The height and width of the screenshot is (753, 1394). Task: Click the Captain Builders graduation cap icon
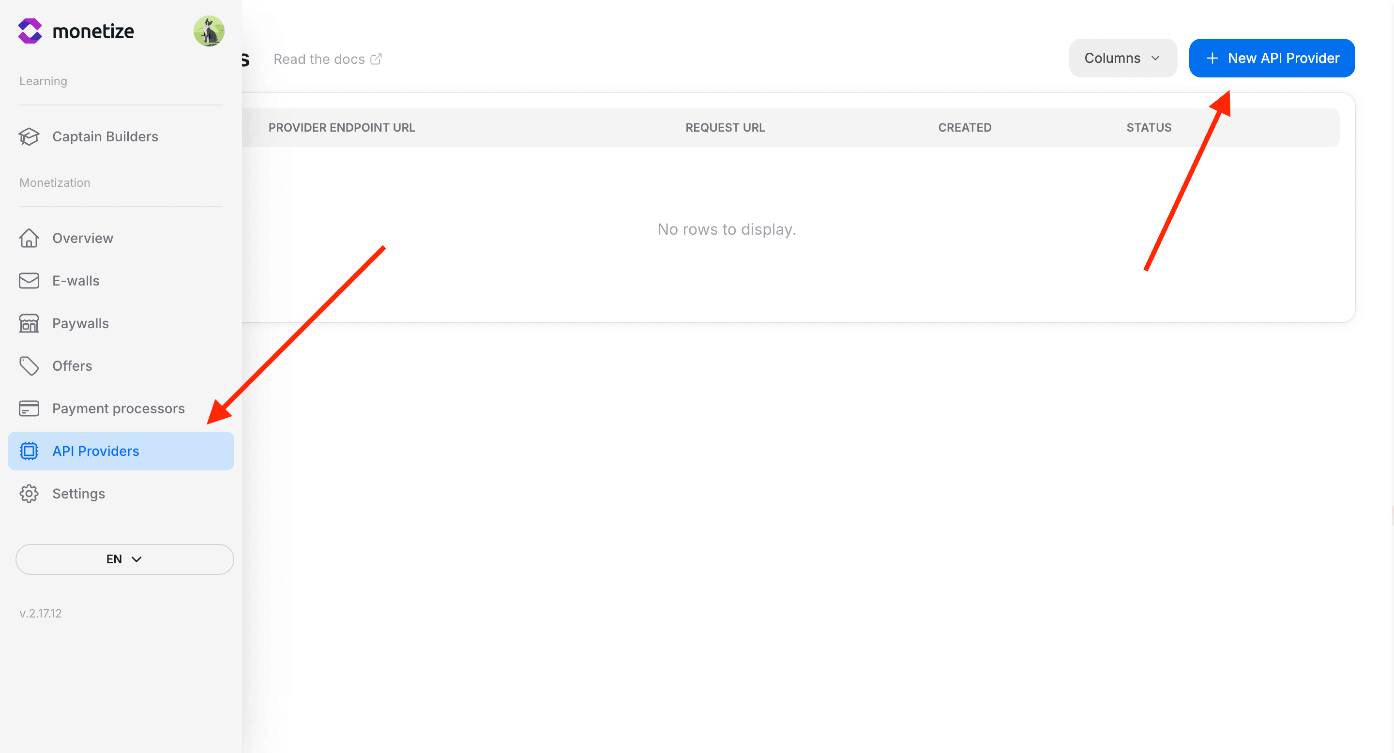pos(29,137)
